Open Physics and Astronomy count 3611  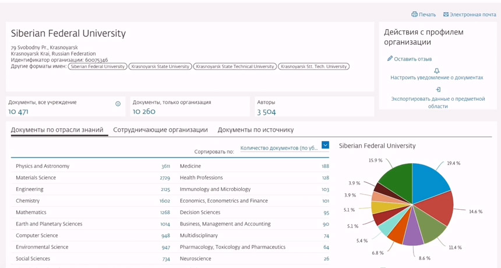point(165,166)
